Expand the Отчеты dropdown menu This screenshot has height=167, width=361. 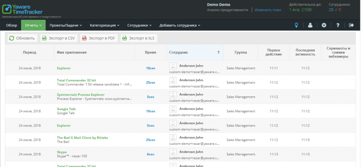coord(33,25)
